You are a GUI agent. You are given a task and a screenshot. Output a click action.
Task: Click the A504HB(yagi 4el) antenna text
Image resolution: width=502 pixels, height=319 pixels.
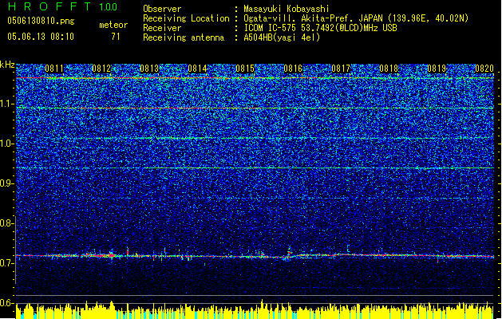tap(282, 37)
